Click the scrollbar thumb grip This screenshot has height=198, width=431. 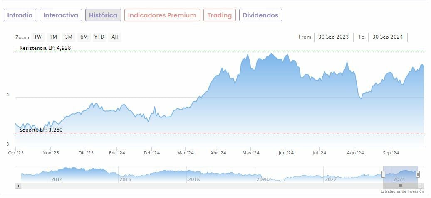coord(401,186)
